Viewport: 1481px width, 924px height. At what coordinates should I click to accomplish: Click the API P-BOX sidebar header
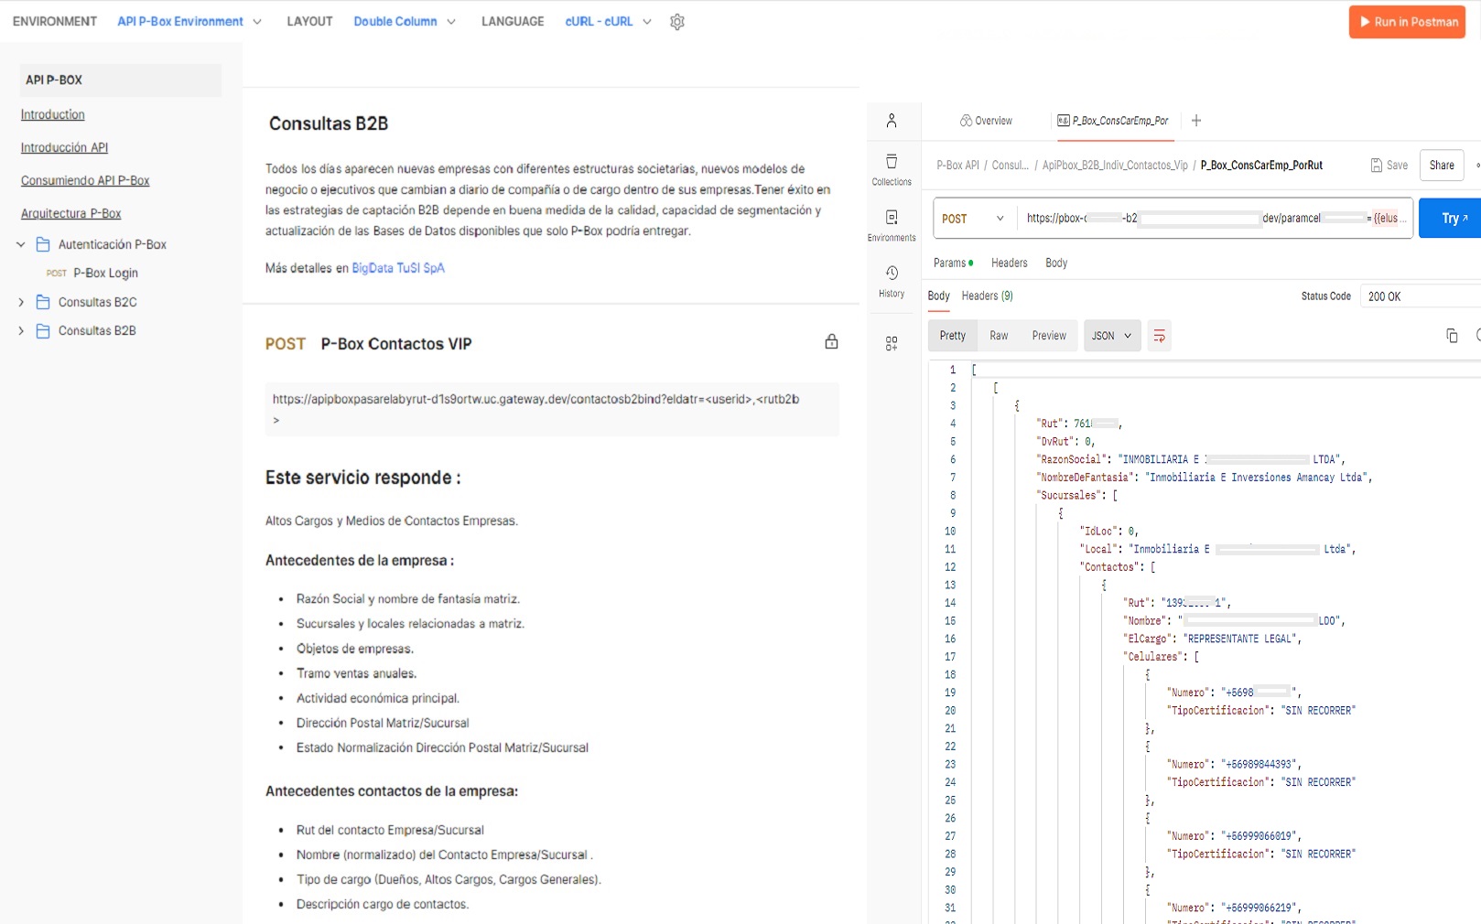121,80
